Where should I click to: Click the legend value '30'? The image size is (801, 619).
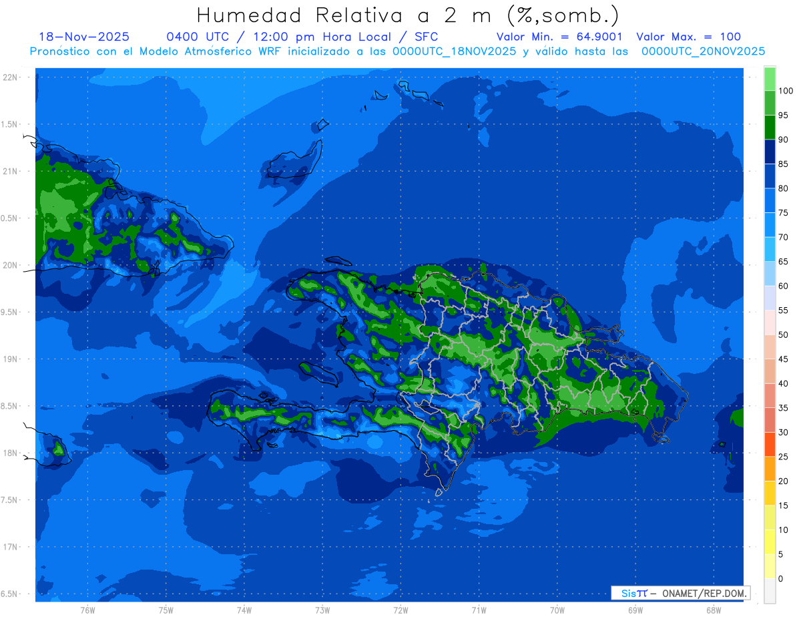pyautogui.click(x=784, y=432)
